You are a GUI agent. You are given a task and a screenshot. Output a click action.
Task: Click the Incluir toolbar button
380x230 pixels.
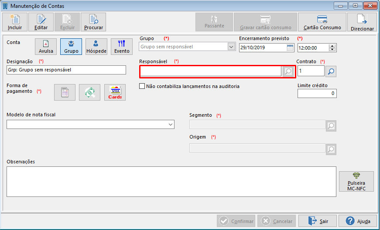coord(15,22)
